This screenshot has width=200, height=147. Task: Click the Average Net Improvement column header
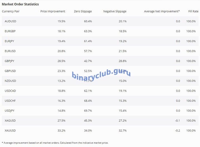[x=162, y=11]
